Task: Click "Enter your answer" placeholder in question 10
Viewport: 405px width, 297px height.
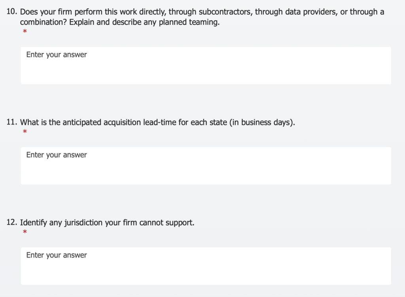Action: (57, 55)
